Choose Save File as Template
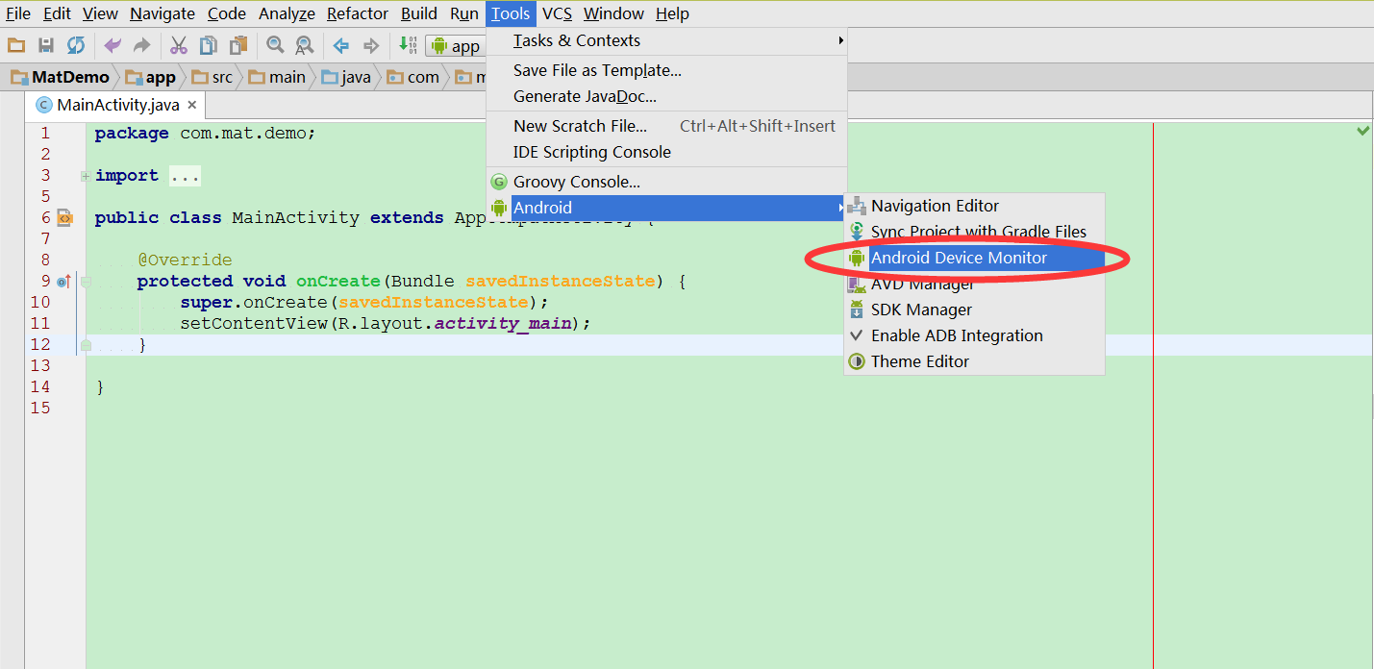This screenshot has width=1374, height=669. (x=666, y=70)
